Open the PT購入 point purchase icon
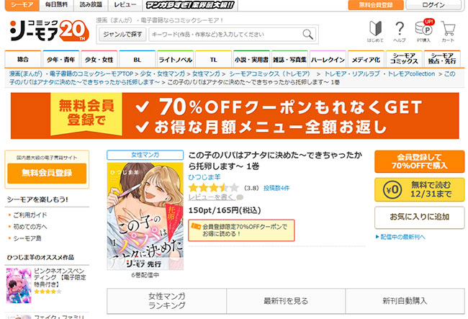468x319 pixels. [x=423, y=31]
